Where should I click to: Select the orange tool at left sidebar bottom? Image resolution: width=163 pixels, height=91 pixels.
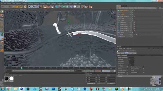coord(2,50)
